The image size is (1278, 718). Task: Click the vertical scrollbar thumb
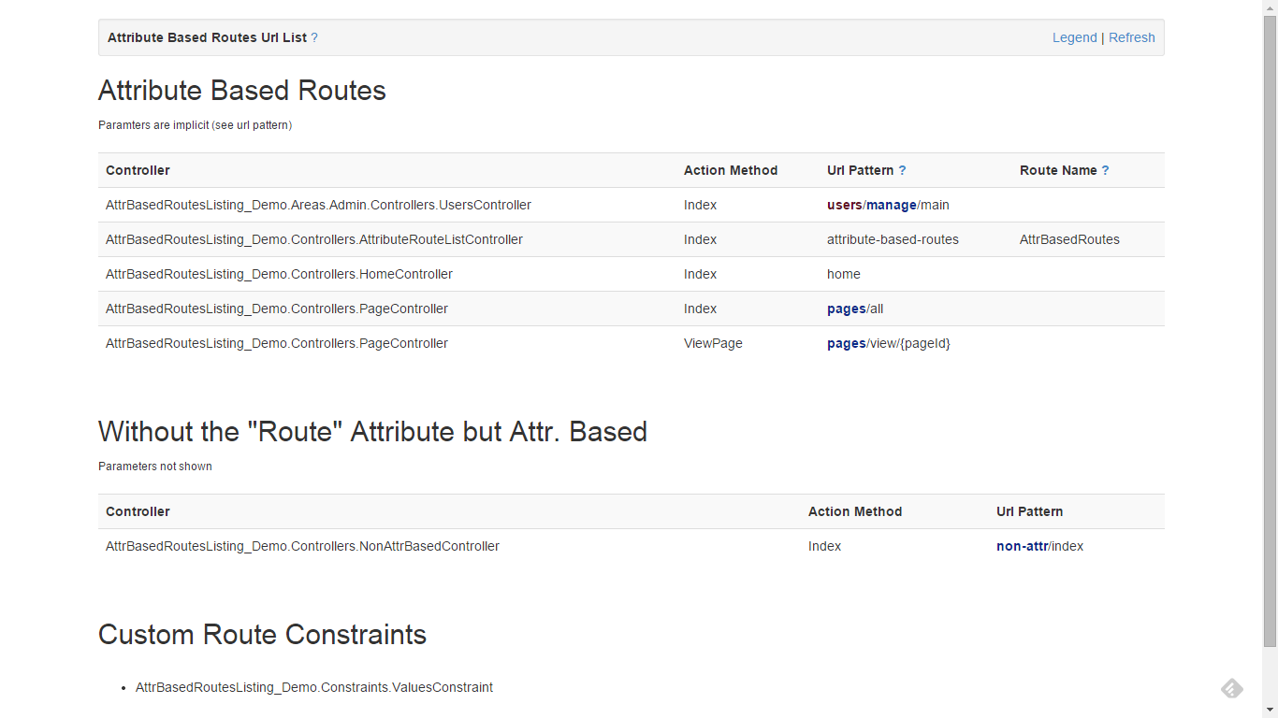(1270, 332)
